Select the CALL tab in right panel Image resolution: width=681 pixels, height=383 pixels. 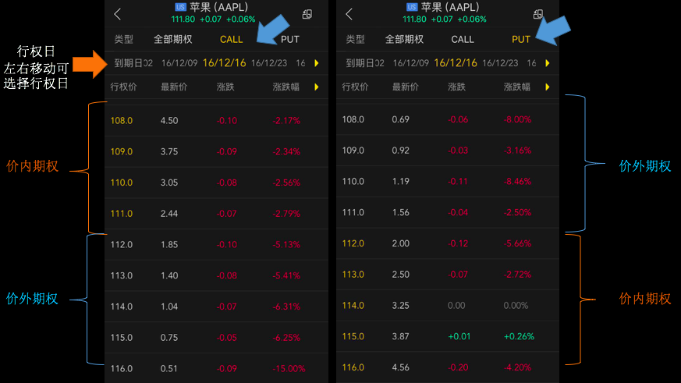[463, 40]
